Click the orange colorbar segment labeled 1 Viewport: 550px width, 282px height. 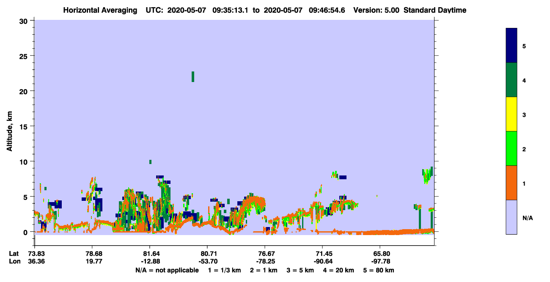pos(511,183)
